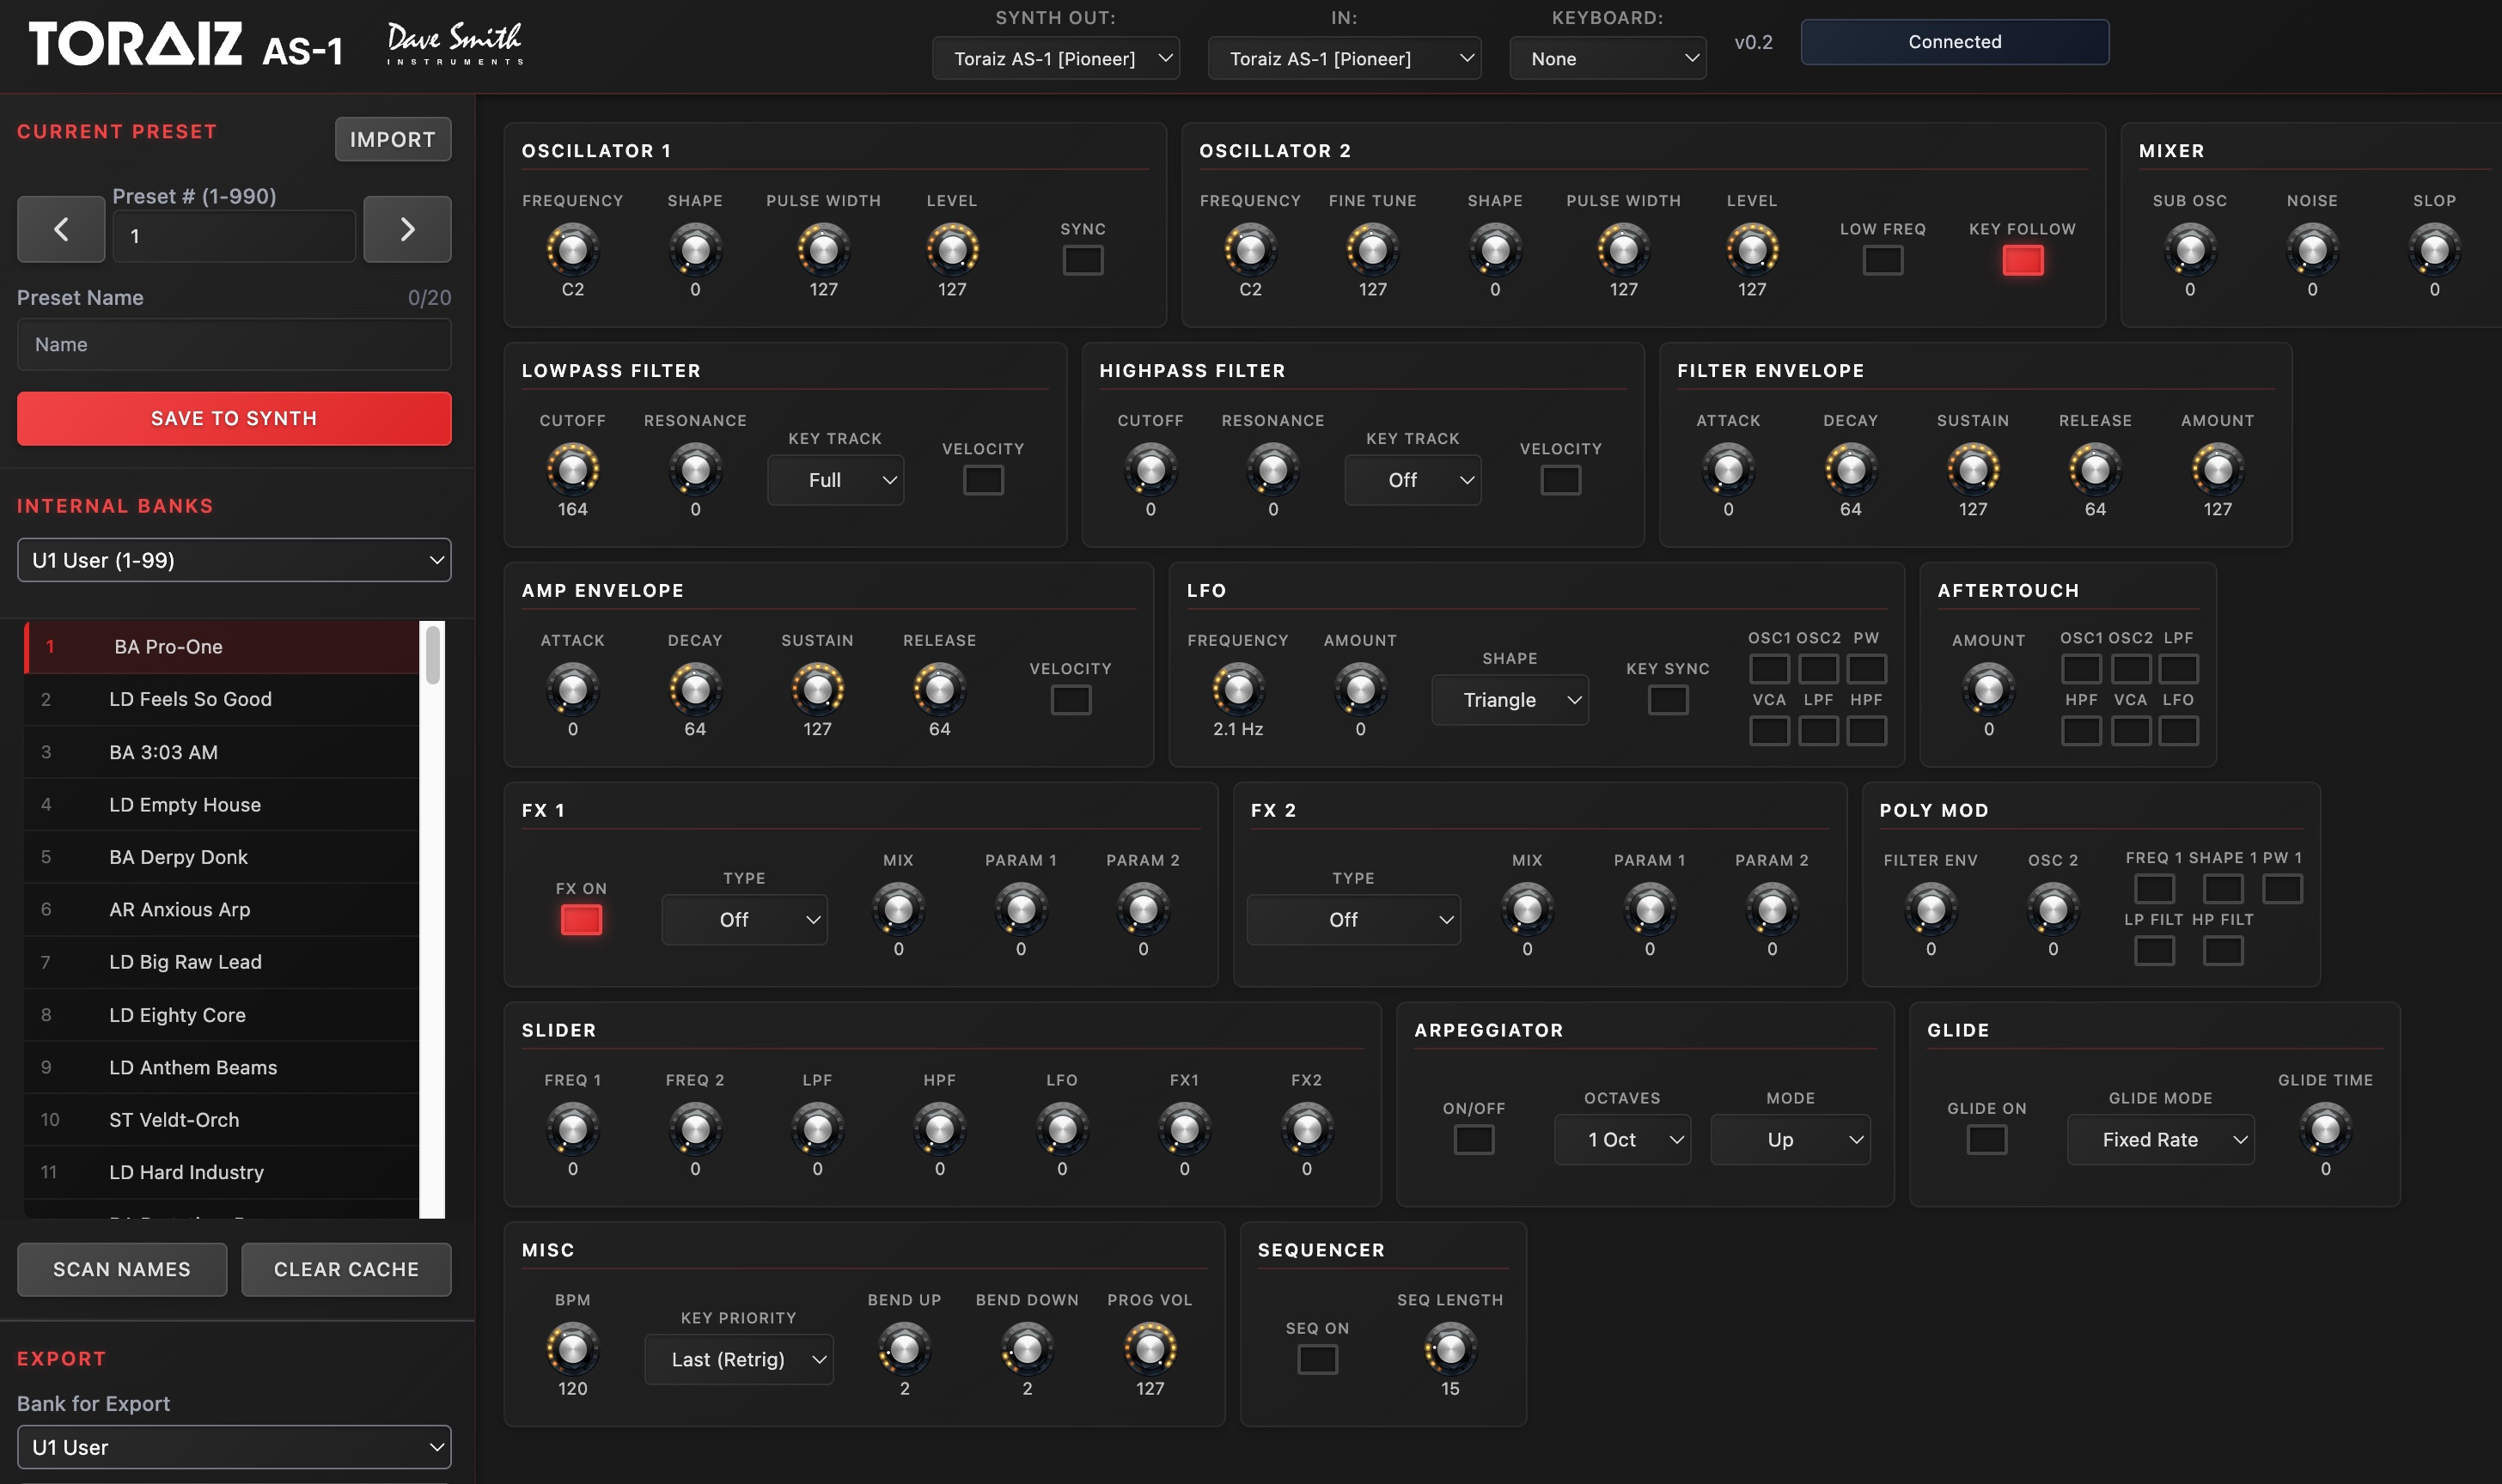The width and height of the screenshot is (2502, 1484).
Task: Expand the U1 User internal banks dropdown
Action: pyautogui.click(x=234, y=560)
